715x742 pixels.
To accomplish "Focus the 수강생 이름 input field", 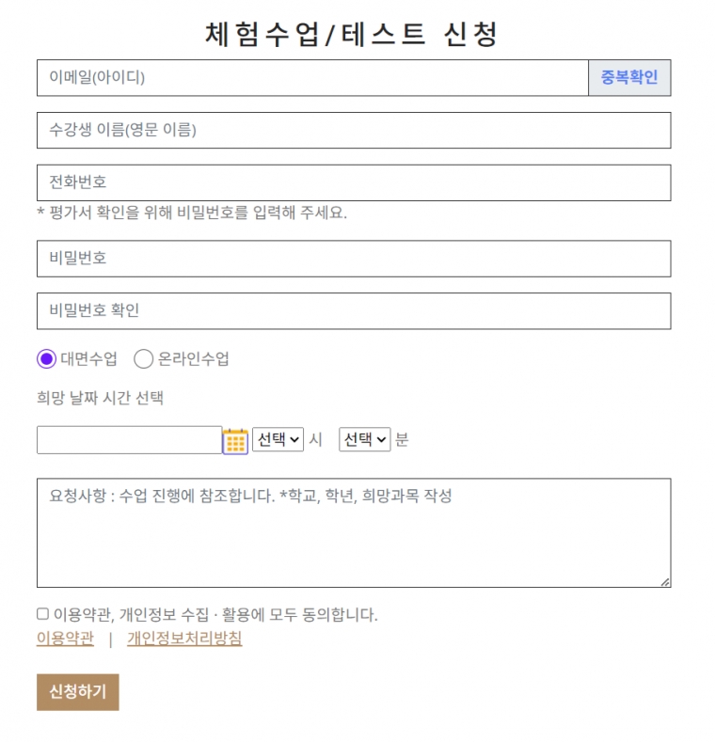I will click(354, 130).
